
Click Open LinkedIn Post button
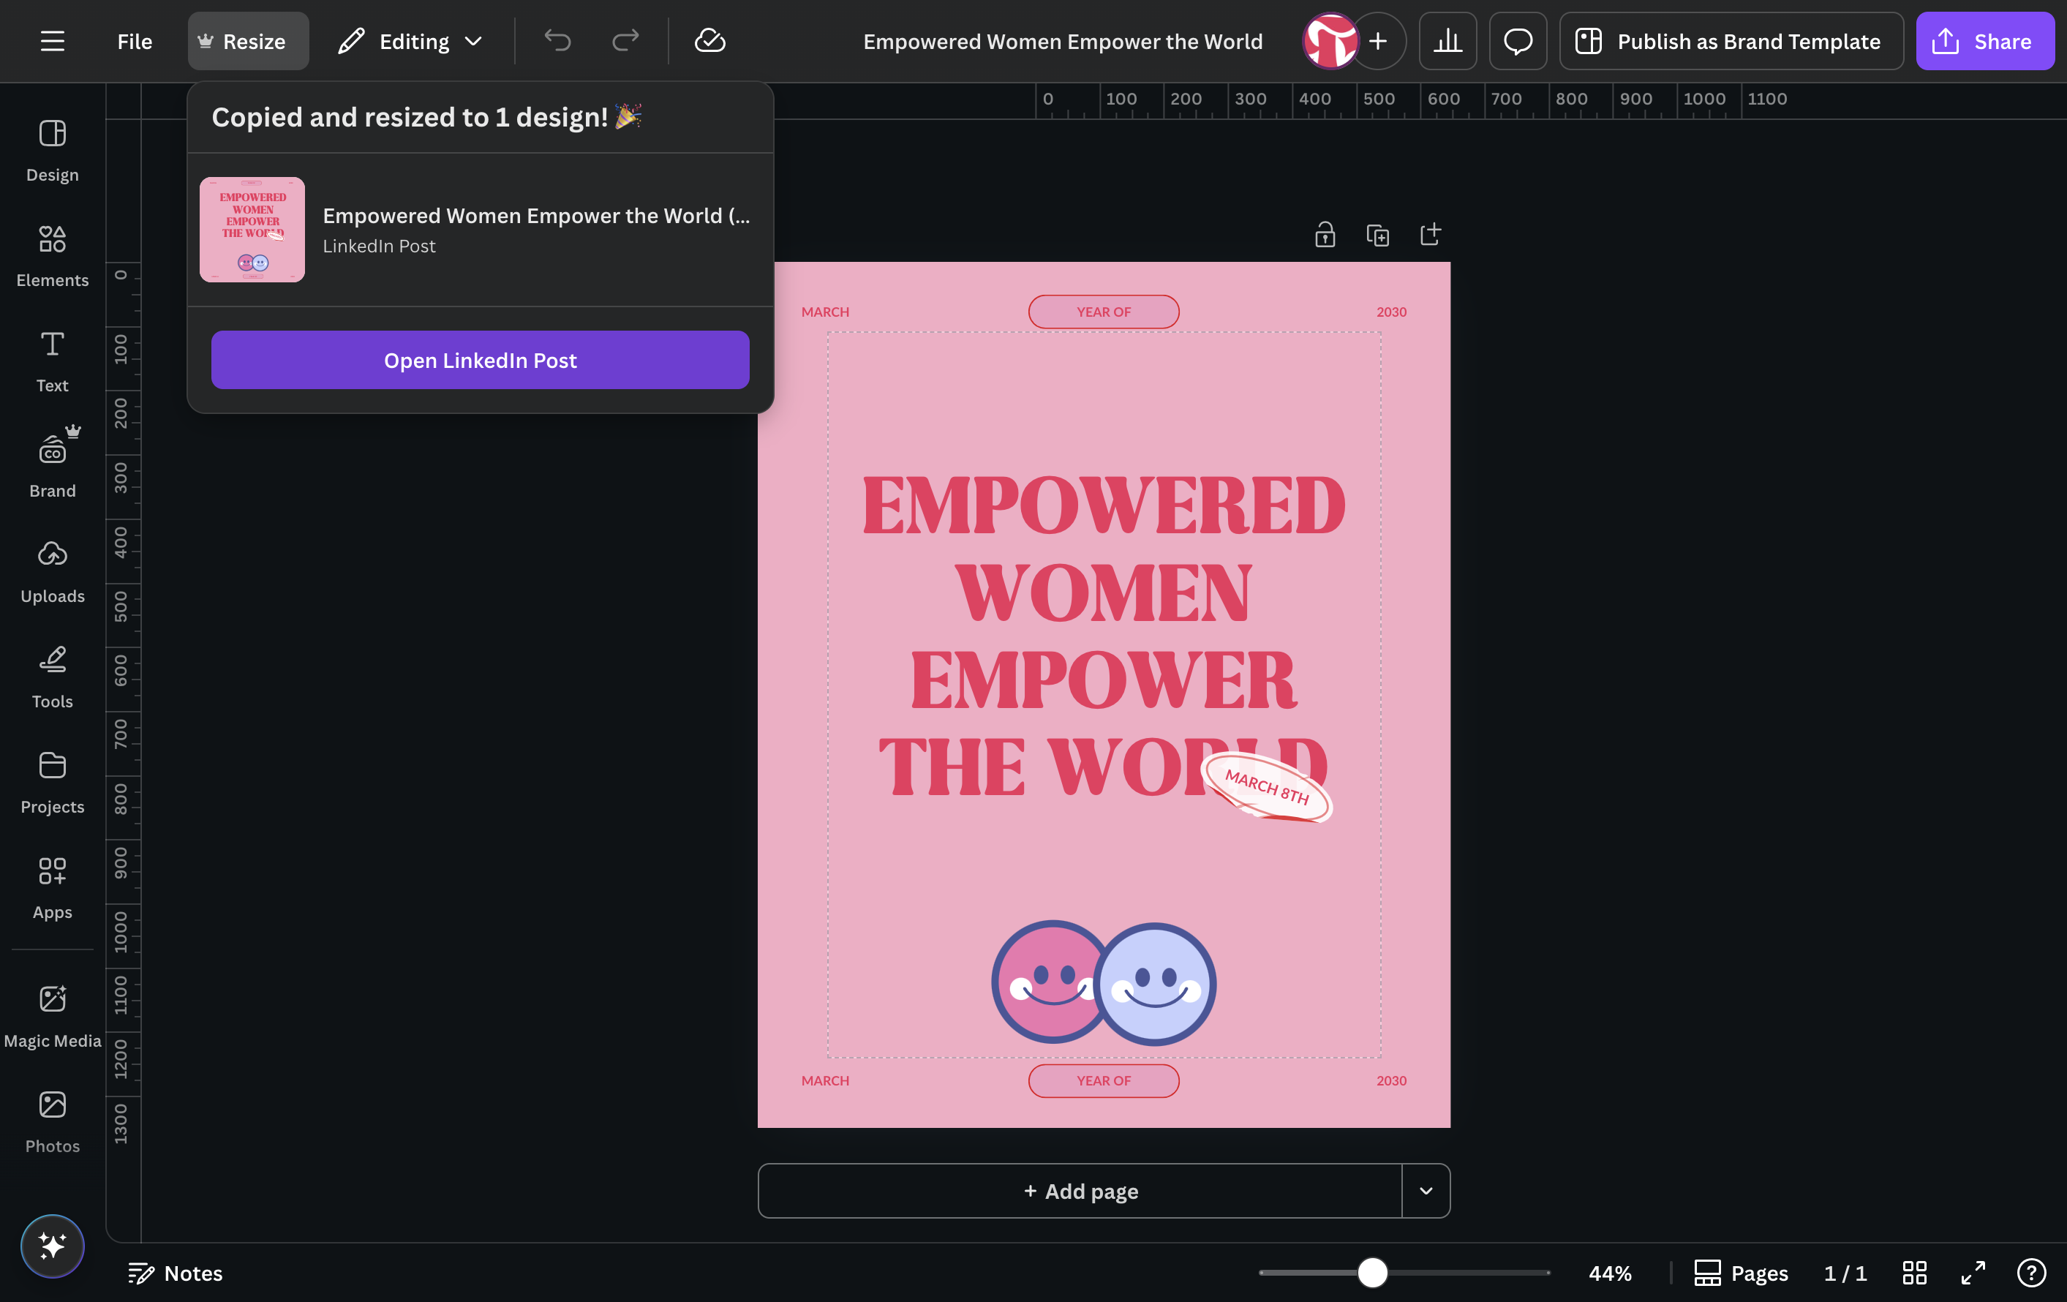(x=480, y=361)
